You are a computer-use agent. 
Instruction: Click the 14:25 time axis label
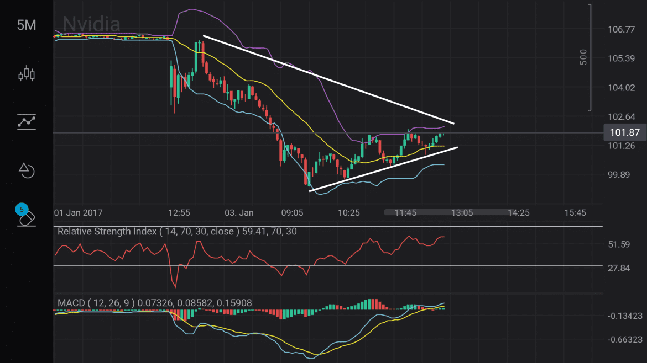click(x=518, y=213)
